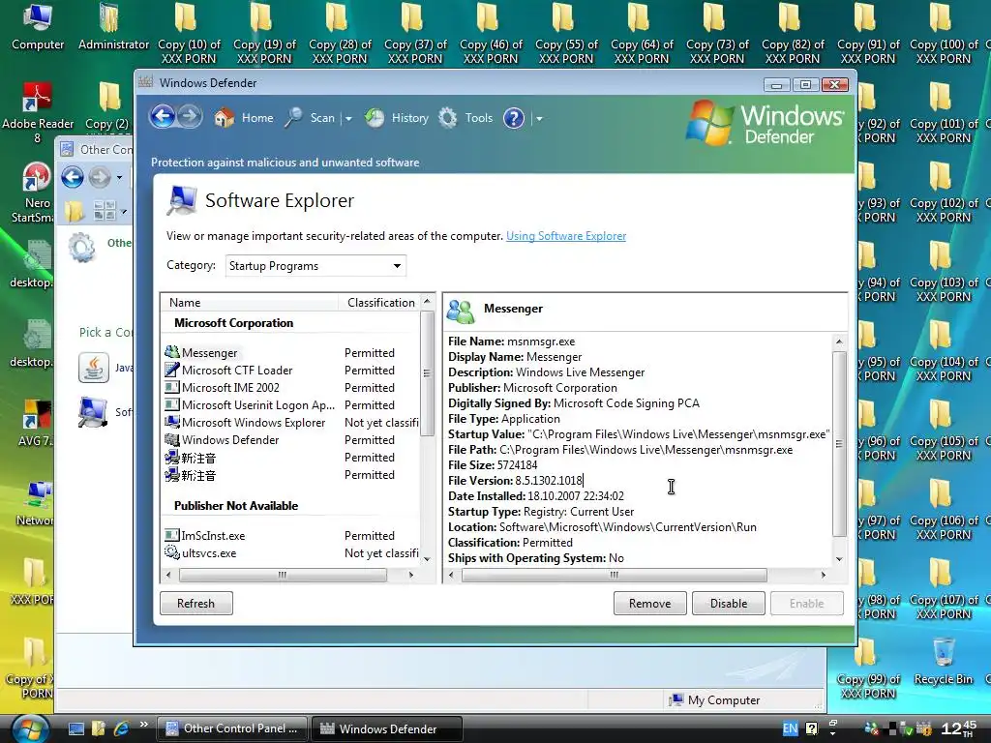Open the Using Software Explorer link

(565, 236)
